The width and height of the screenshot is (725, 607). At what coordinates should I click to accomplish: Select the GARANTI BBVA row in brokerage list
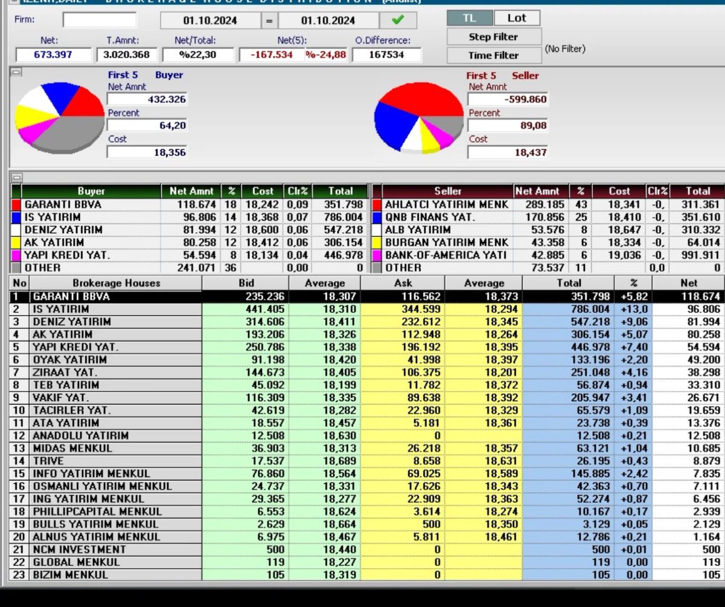tap(367, 297)
